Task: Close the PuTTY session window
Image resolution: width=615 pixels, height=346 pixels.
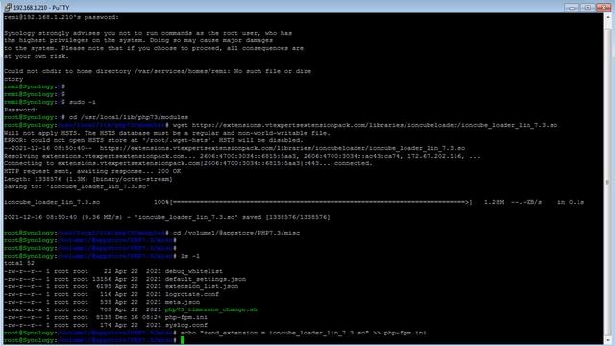Action: (603, 7)
